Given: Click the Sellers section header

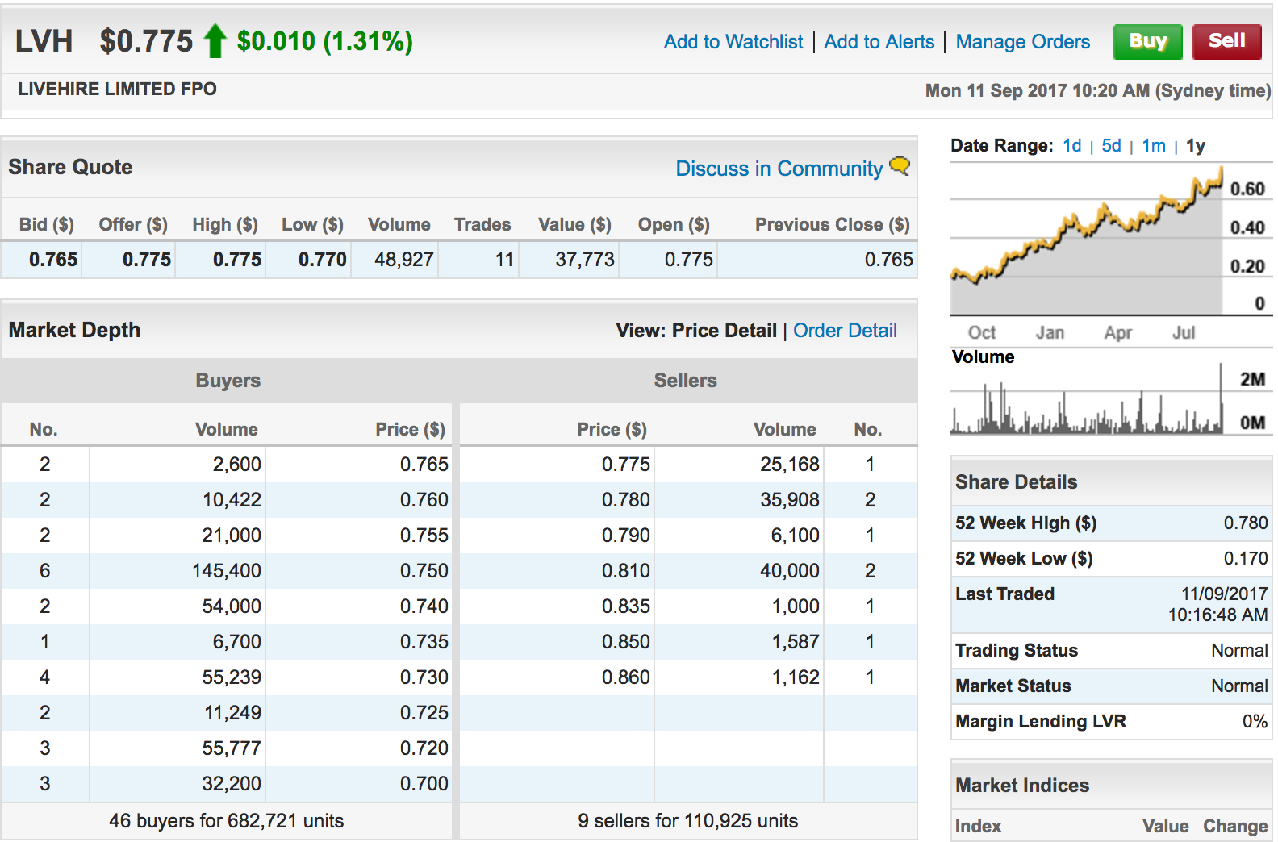Looking at the screenshot, I should pyautogui.click(x=685, y=381).
